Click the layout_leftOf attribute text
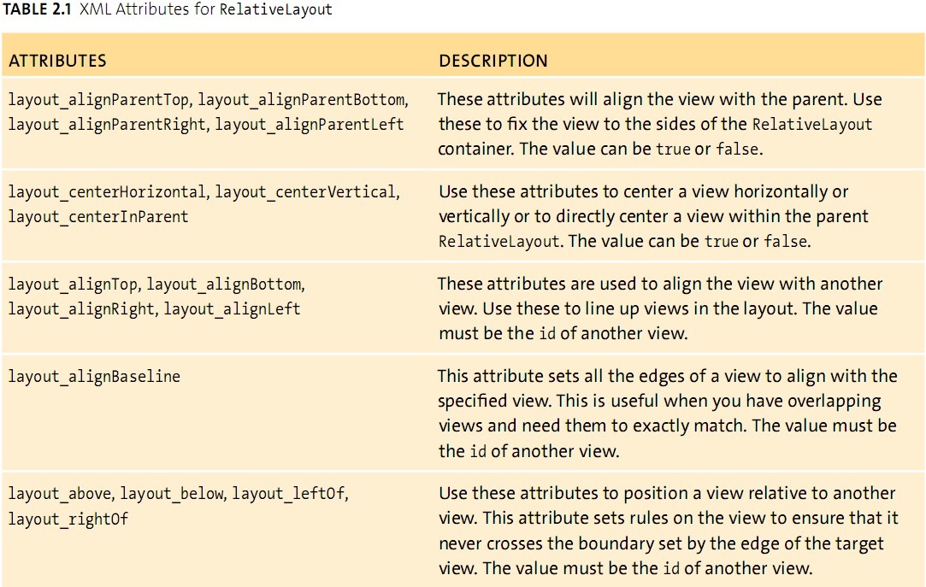 [x=288, y=493]
